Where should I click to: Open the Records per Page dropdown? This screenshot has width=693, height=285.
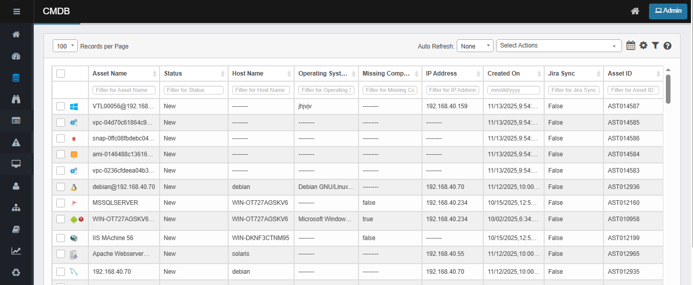[x=65, y=46]
